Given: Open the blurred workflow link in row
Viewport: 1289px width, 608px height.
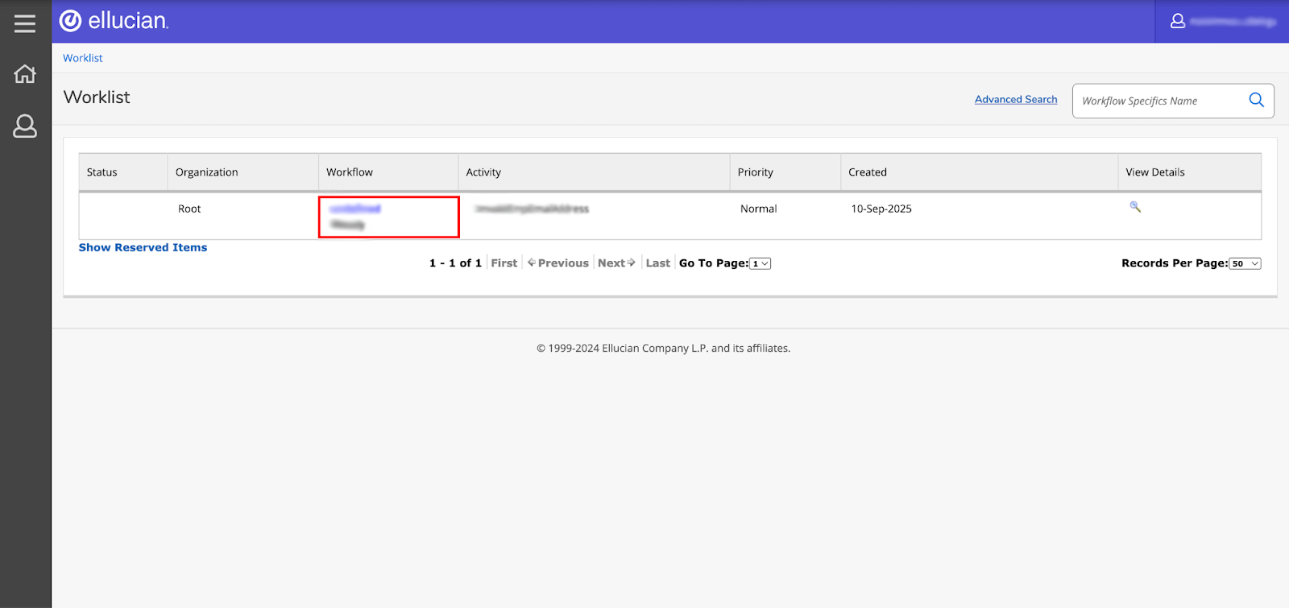Looking at the screenshot, I should click(355, 209).
